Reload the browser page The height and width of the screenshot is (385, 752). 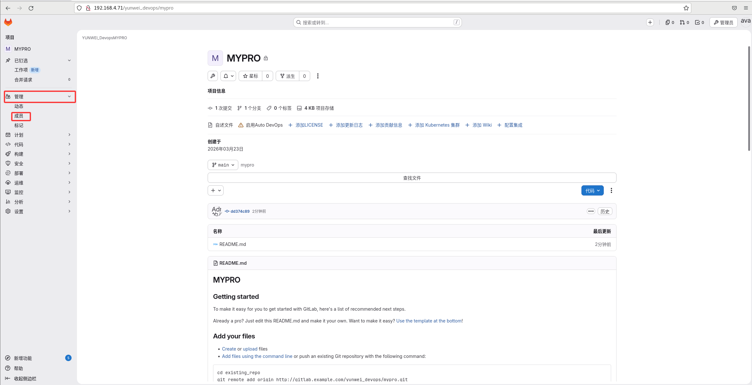pos(31,8)
